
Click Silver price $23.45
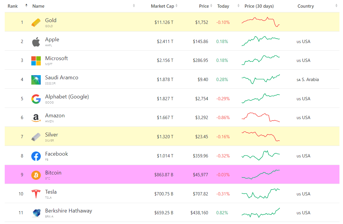(202, 137)
